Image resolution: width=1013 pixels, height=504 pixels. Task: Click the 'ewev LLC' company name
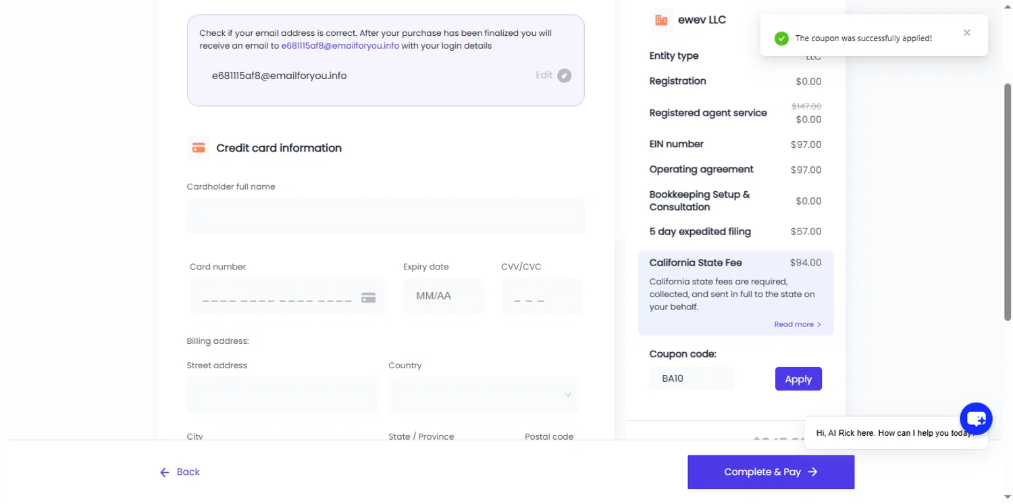(x=702, y=20)
